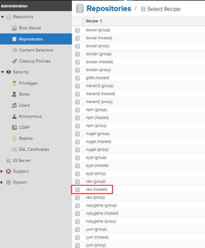Screen dimensions: 205x248
Task: Click the large Repositories header icon
Action: tap(80, 8)
